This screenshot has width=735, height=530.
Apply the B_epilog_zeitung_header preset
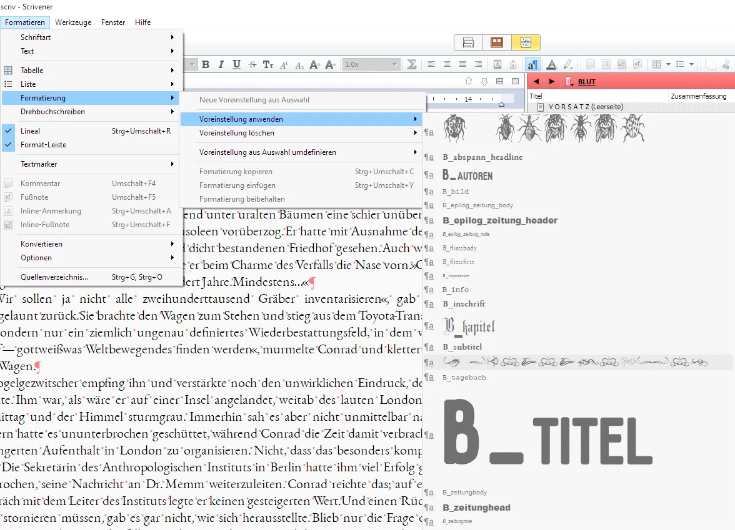point(500,220)
